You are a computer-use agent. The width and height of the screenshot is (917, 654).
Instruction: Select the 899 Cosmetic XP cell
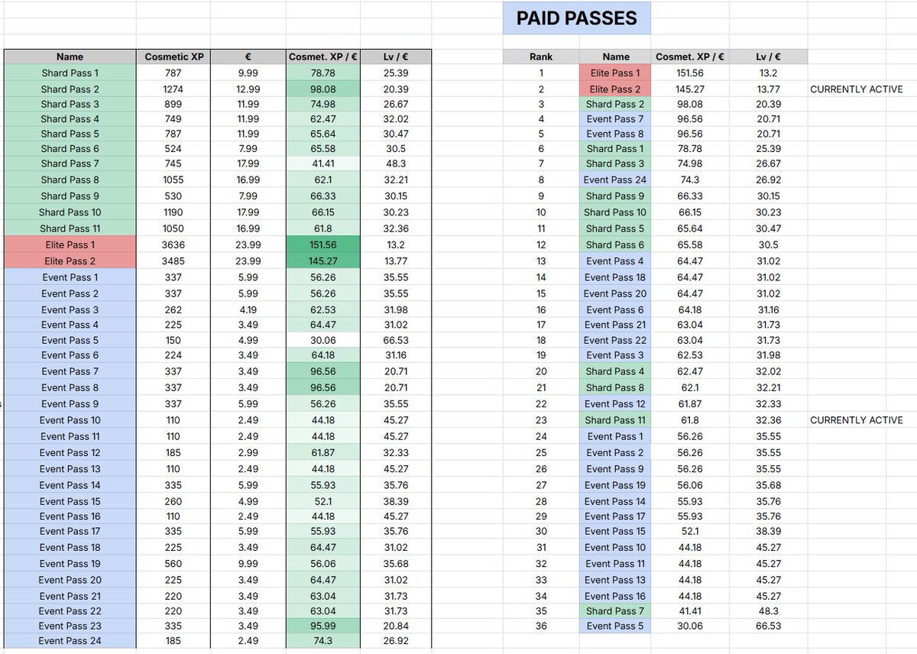pos(173,104)
